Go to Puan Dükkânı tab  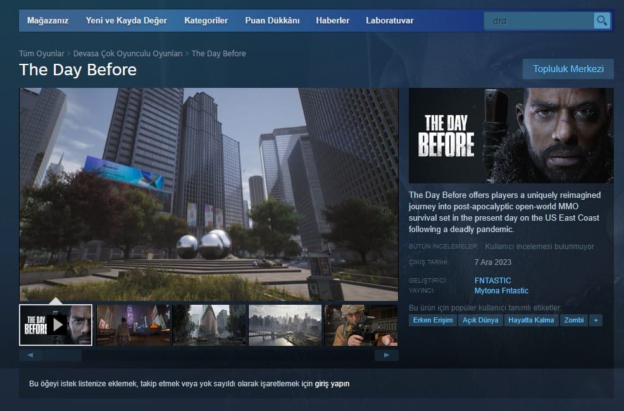click(272, 20)
